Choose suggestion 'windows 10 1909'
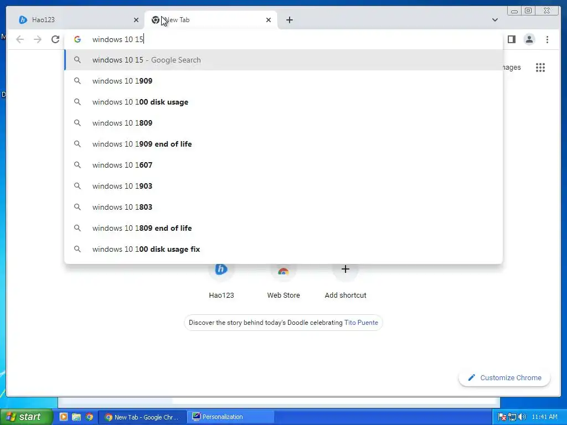Viewport: 567px width, 425px height. (283, 81)
